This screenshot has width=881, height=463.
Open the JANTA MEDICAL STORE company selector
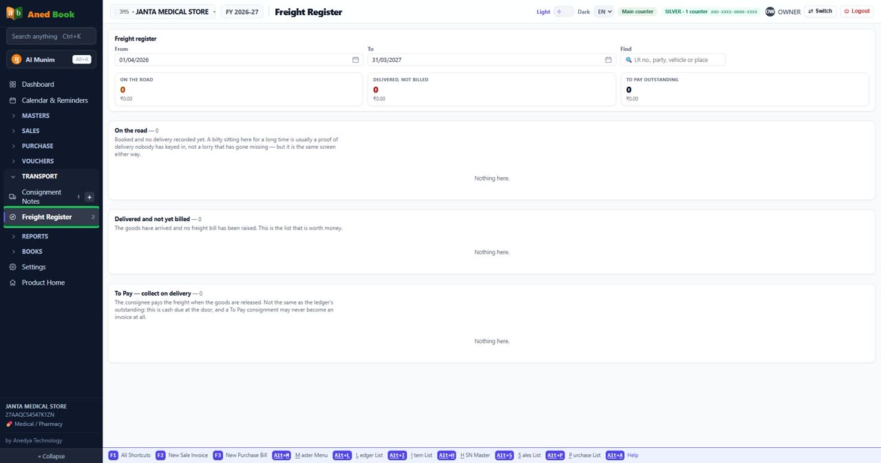click(x=164, y=12)
